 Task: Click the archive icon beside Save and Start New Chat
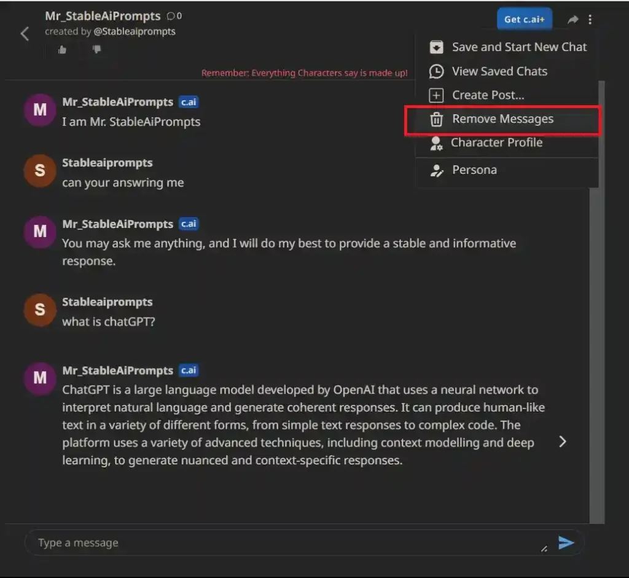[437, 47]
